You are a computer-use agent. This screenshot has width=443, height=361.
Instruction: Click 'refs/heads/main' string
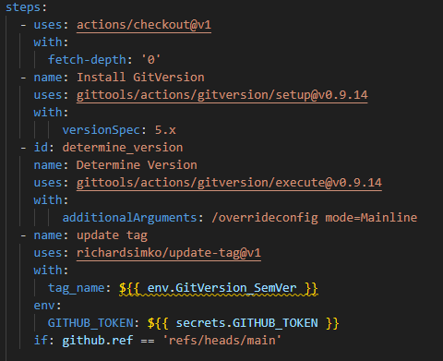(221, 341)
